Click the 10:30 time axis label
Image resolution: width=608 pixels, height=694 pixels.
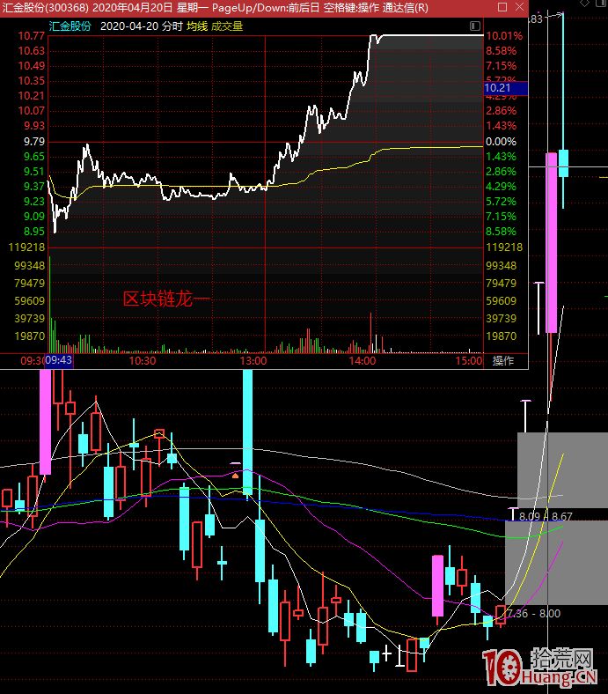coord(142,361)
